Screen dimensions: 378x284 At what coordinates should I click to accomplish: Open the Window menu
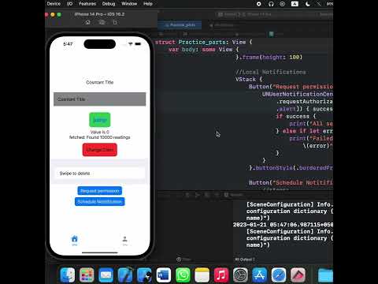(x=129, y=4)
